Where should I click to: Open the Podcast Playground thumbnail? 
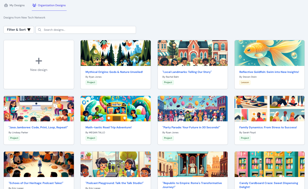(x=115, y=164)
